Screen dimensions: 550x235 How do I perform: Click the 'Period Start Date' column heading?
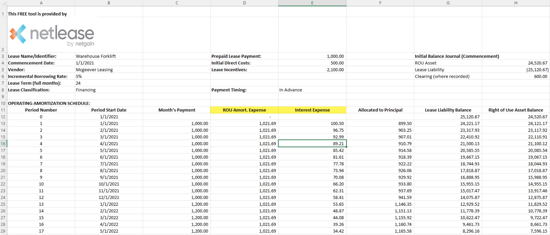pyautogui.click(x=109, y=110)
